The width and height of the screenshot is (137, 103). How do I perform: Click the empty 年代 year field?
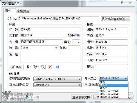coord(74,48)
